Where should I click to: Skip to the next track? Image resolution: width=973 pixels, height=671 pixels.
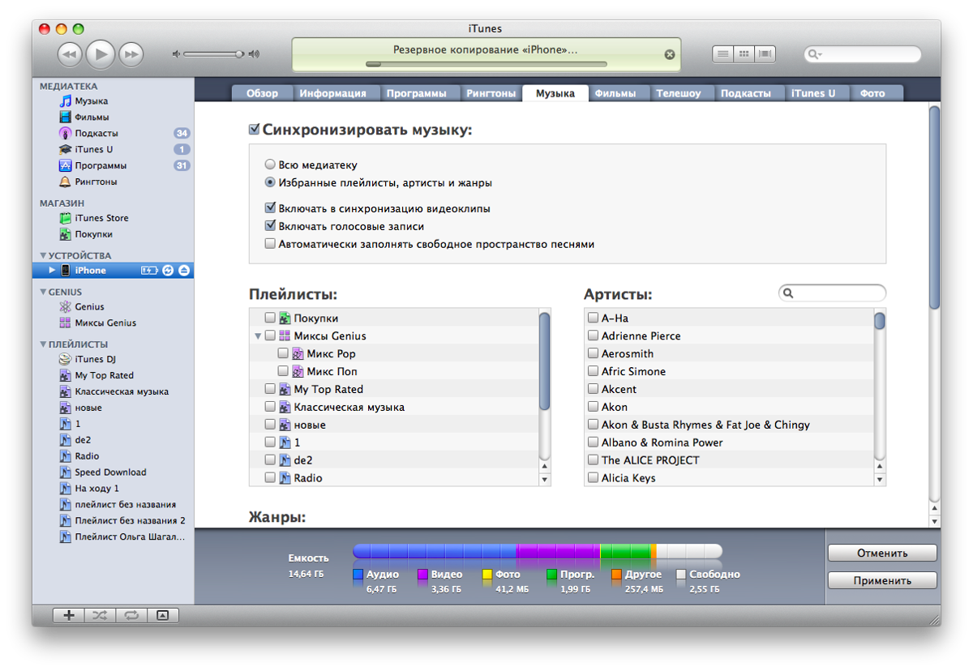click(131, 54)
